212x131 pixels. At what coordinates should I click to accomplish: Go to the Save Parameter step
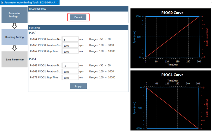(x=15, y=60)
